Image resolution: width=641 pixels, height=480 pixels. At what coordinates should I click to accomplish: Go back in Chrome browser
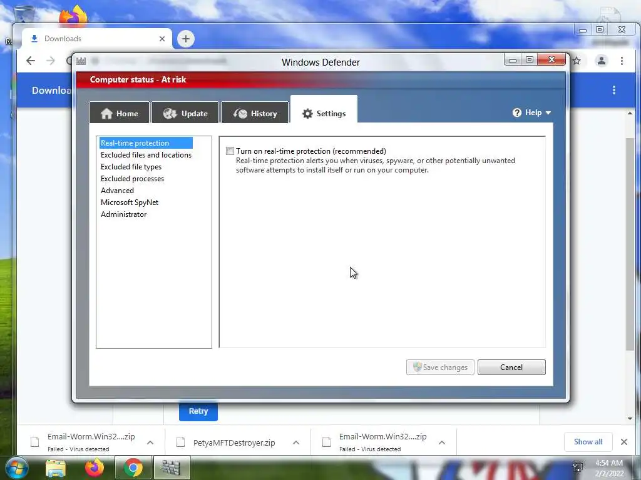(x=31, y=61)
